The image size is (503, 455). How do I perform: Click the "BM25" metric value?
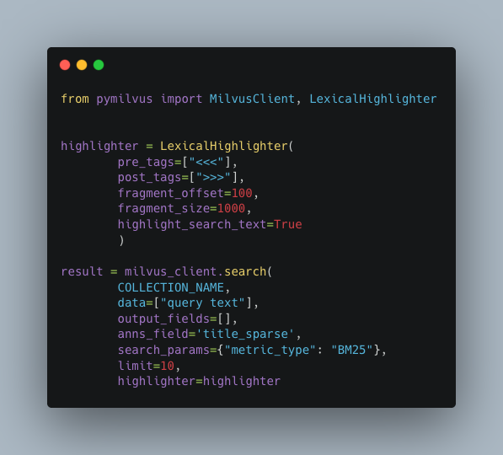tap(352, 350)
